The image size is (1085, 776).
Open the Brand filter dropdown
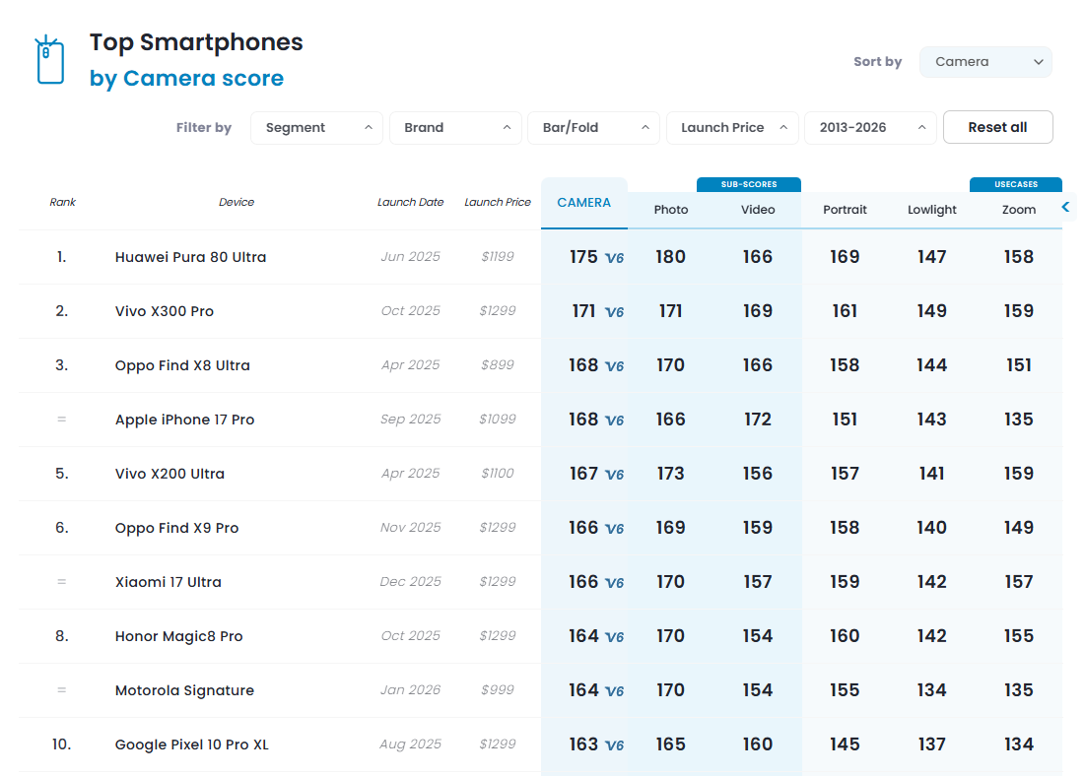pyautogui.click(x=455, y=128)
